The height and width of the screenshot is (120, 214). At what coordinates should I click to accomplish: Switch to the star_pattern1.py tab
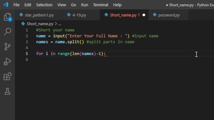pyautogui.click(x=39, y=15)
